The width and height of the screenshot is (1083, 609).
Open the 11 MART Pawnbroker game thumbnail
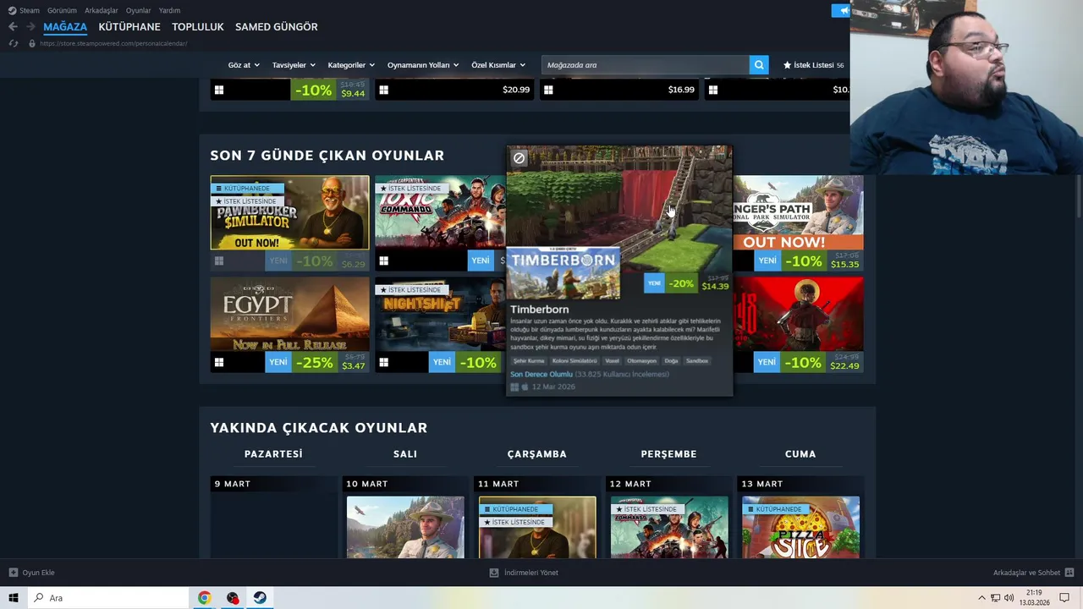tap(537, 528)
